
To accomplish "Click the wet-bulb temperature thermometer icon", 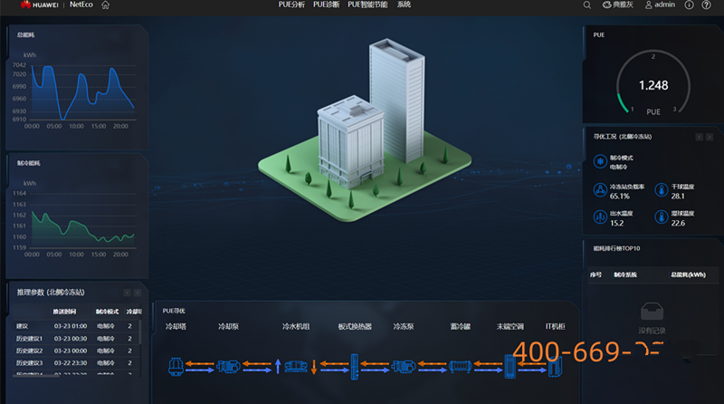I will click(x=662, y=216).
